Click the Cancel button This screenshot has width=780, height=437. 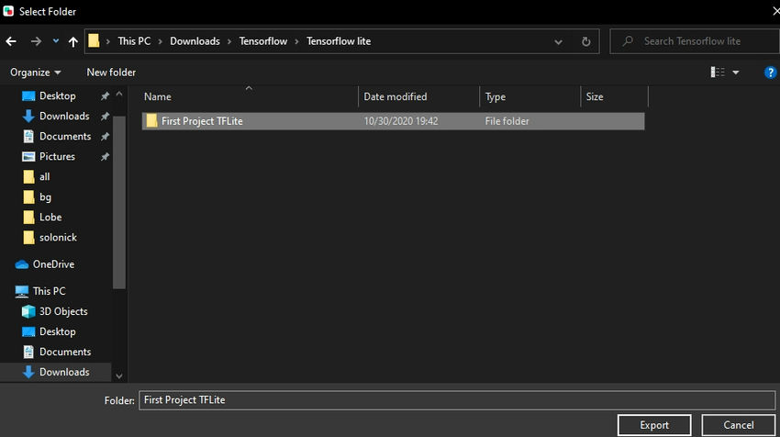[x=738, y=425]
